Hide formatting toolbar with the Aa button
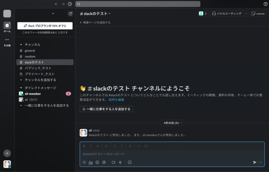 point(91,162)
